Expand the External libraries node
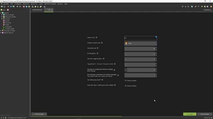 pos(1,33)
